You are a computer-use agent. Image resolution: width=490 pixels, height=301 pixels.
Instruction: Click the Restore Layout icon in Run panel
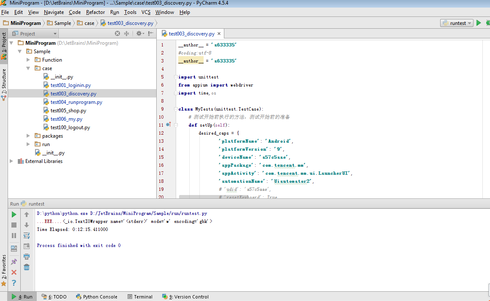14,249
